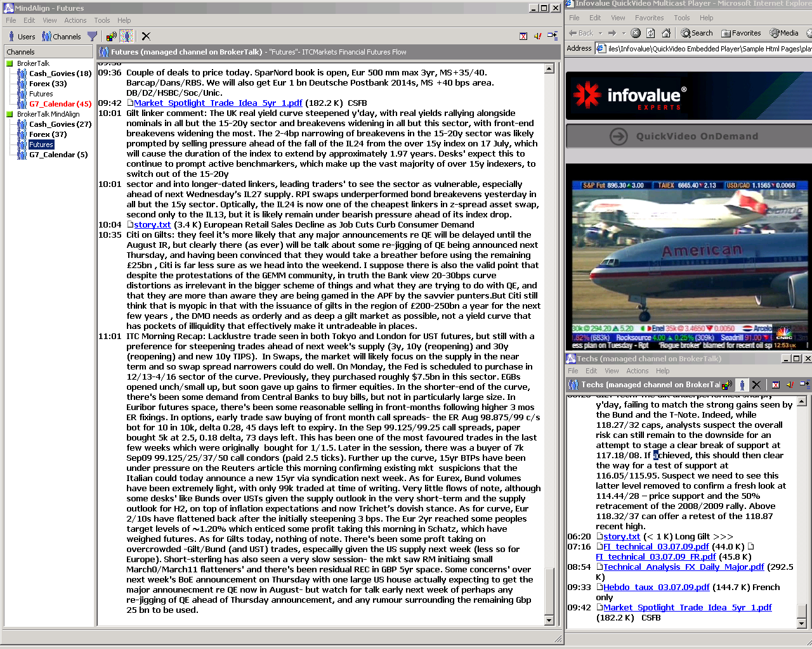
Task: Open story.txt link at 10:04 in Futures channel
Action: pos(152,224)
